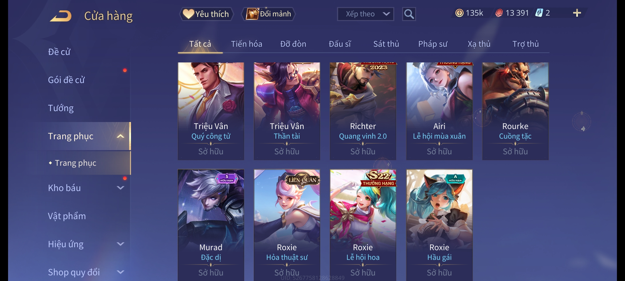The width and height of the screenshot is (625, 281).
Task: Open Gói đề cử in the sidebar
Action: tap(66, 80)
